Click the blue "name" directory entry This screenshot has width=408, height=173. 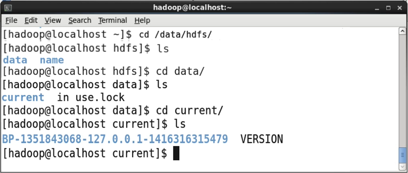pos(52,60)
